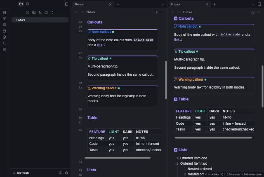Click the FEATURE header in right pane table
This screenshot has width=264, height=177.
click(184, 111)
